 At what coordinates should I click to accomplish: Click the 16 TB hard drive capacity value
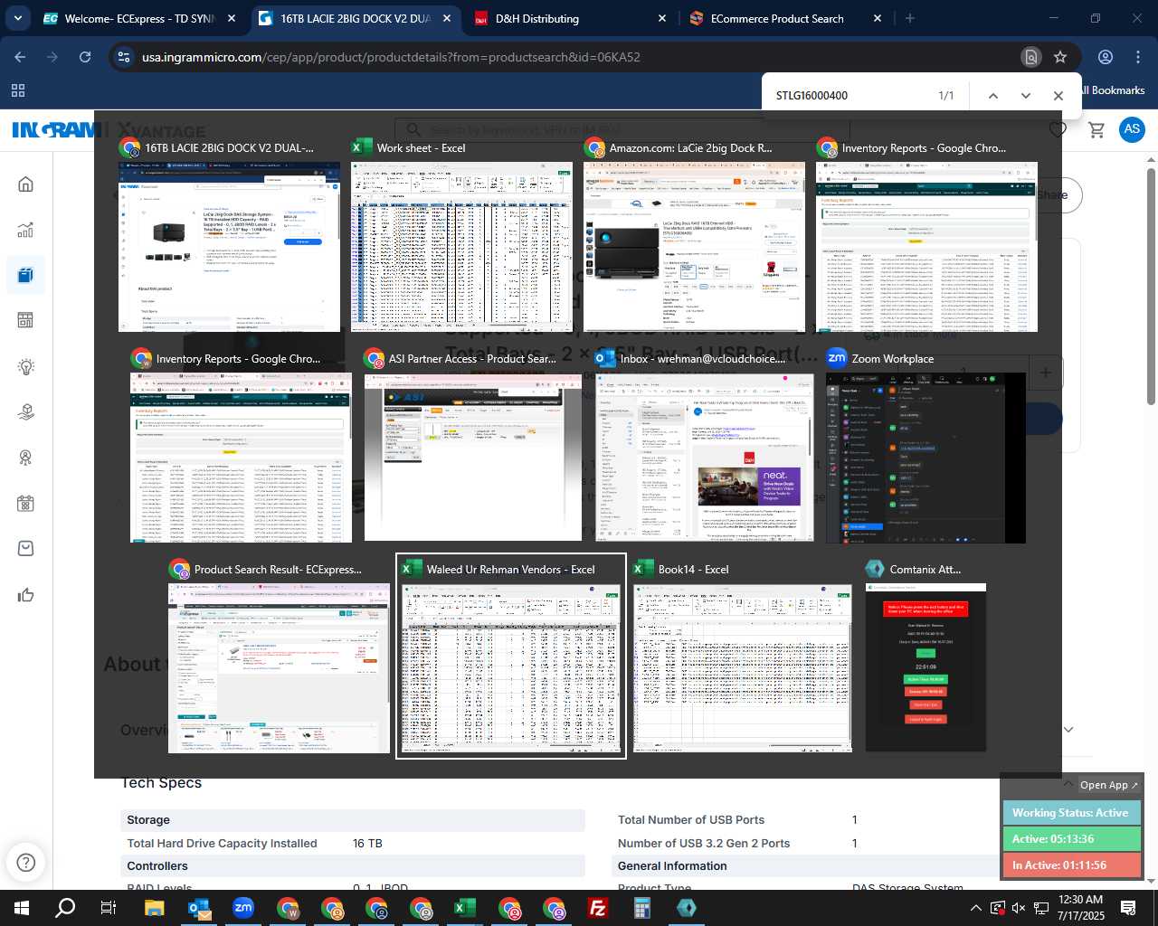[x=367, y=844]
